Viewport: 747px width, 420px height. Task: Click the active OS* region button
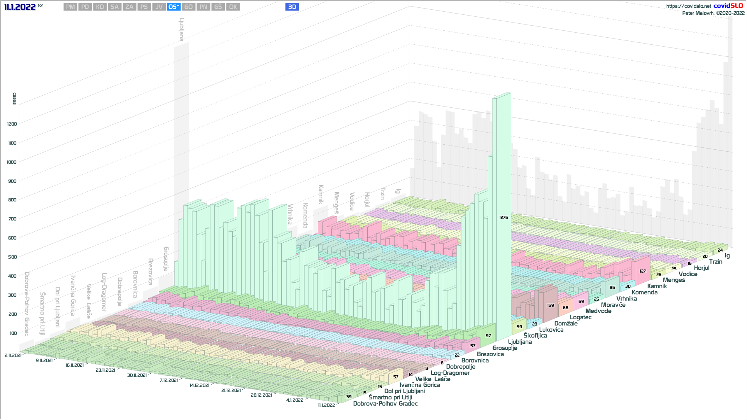(x=174, y=7)
